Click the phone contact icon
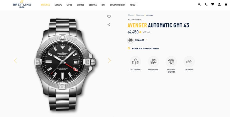 206,4
